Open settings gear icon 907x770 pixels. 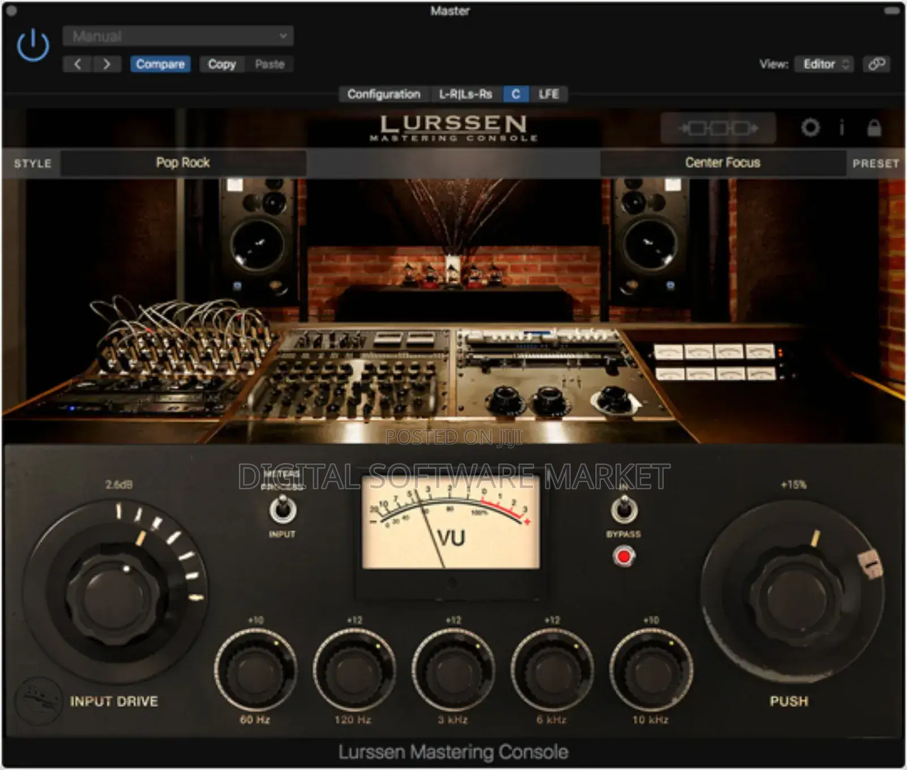(810, 128)
